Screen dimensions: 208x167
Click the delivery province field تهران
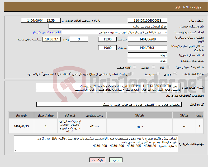[x=147, y=55]
